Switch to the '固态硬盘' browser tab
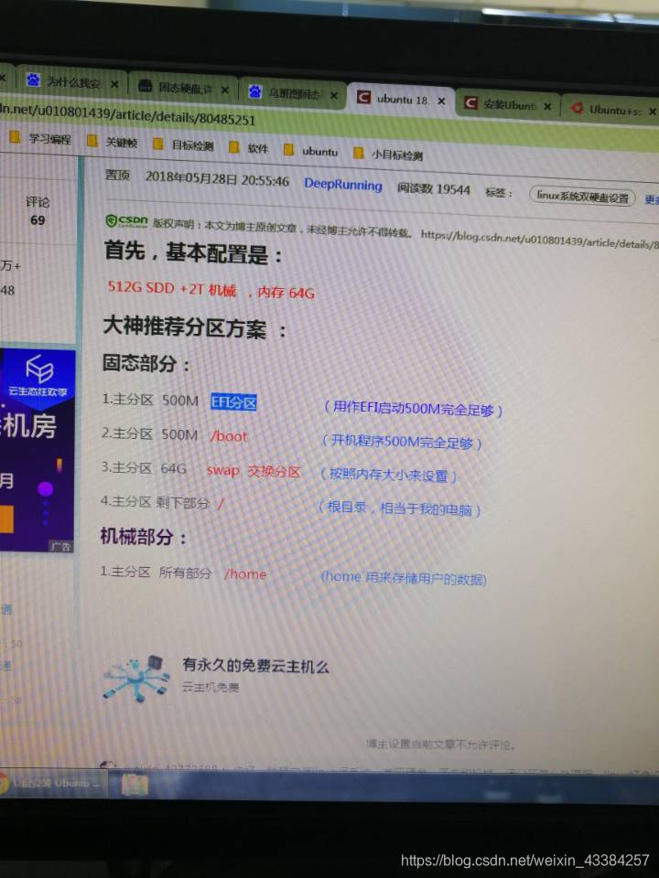Viewport: 659px width, 878px height. pyautogui.click(x=183, y=88)
